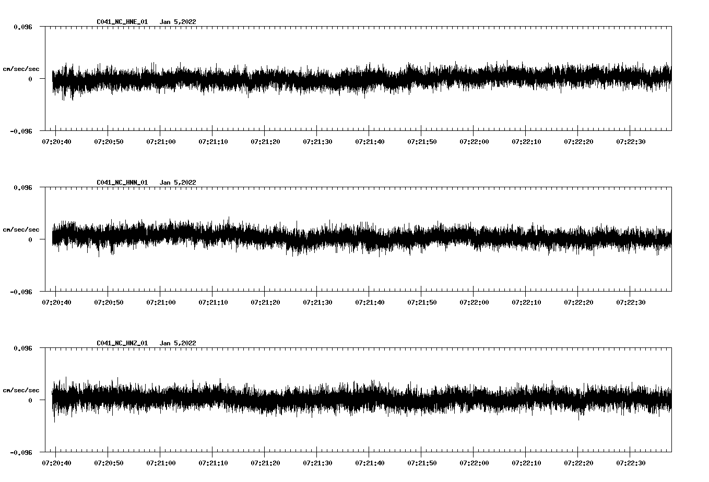The width and height of the screenshot is (709, 482).
Task: Click the 07:21:30 time label under HNZ plot
Action: pyautogui.click(x=317, y=463)
